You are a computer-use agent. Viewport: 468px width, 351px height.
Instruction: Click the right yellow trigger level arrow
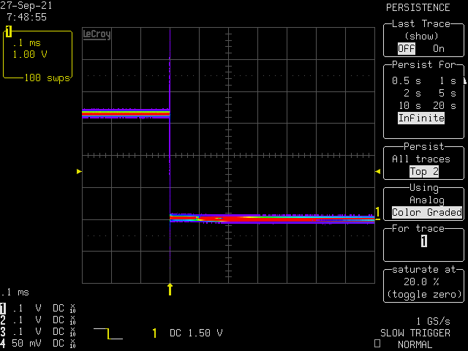[x=378, y=171]
